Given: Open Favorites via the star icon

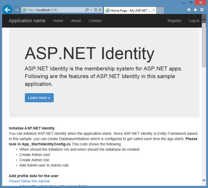Looking at the screenshot, I should pyautogui.click(x=195, y=10).
